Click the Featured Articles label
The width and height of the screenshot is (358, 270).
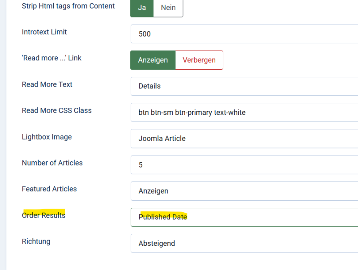(49, 189)
